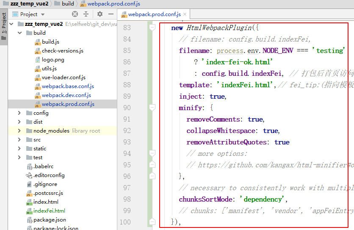Screen dimensions: 354x230
Task: Place cursor on HtmlWebpackPlugin text
Action: (x=219, y=28)
